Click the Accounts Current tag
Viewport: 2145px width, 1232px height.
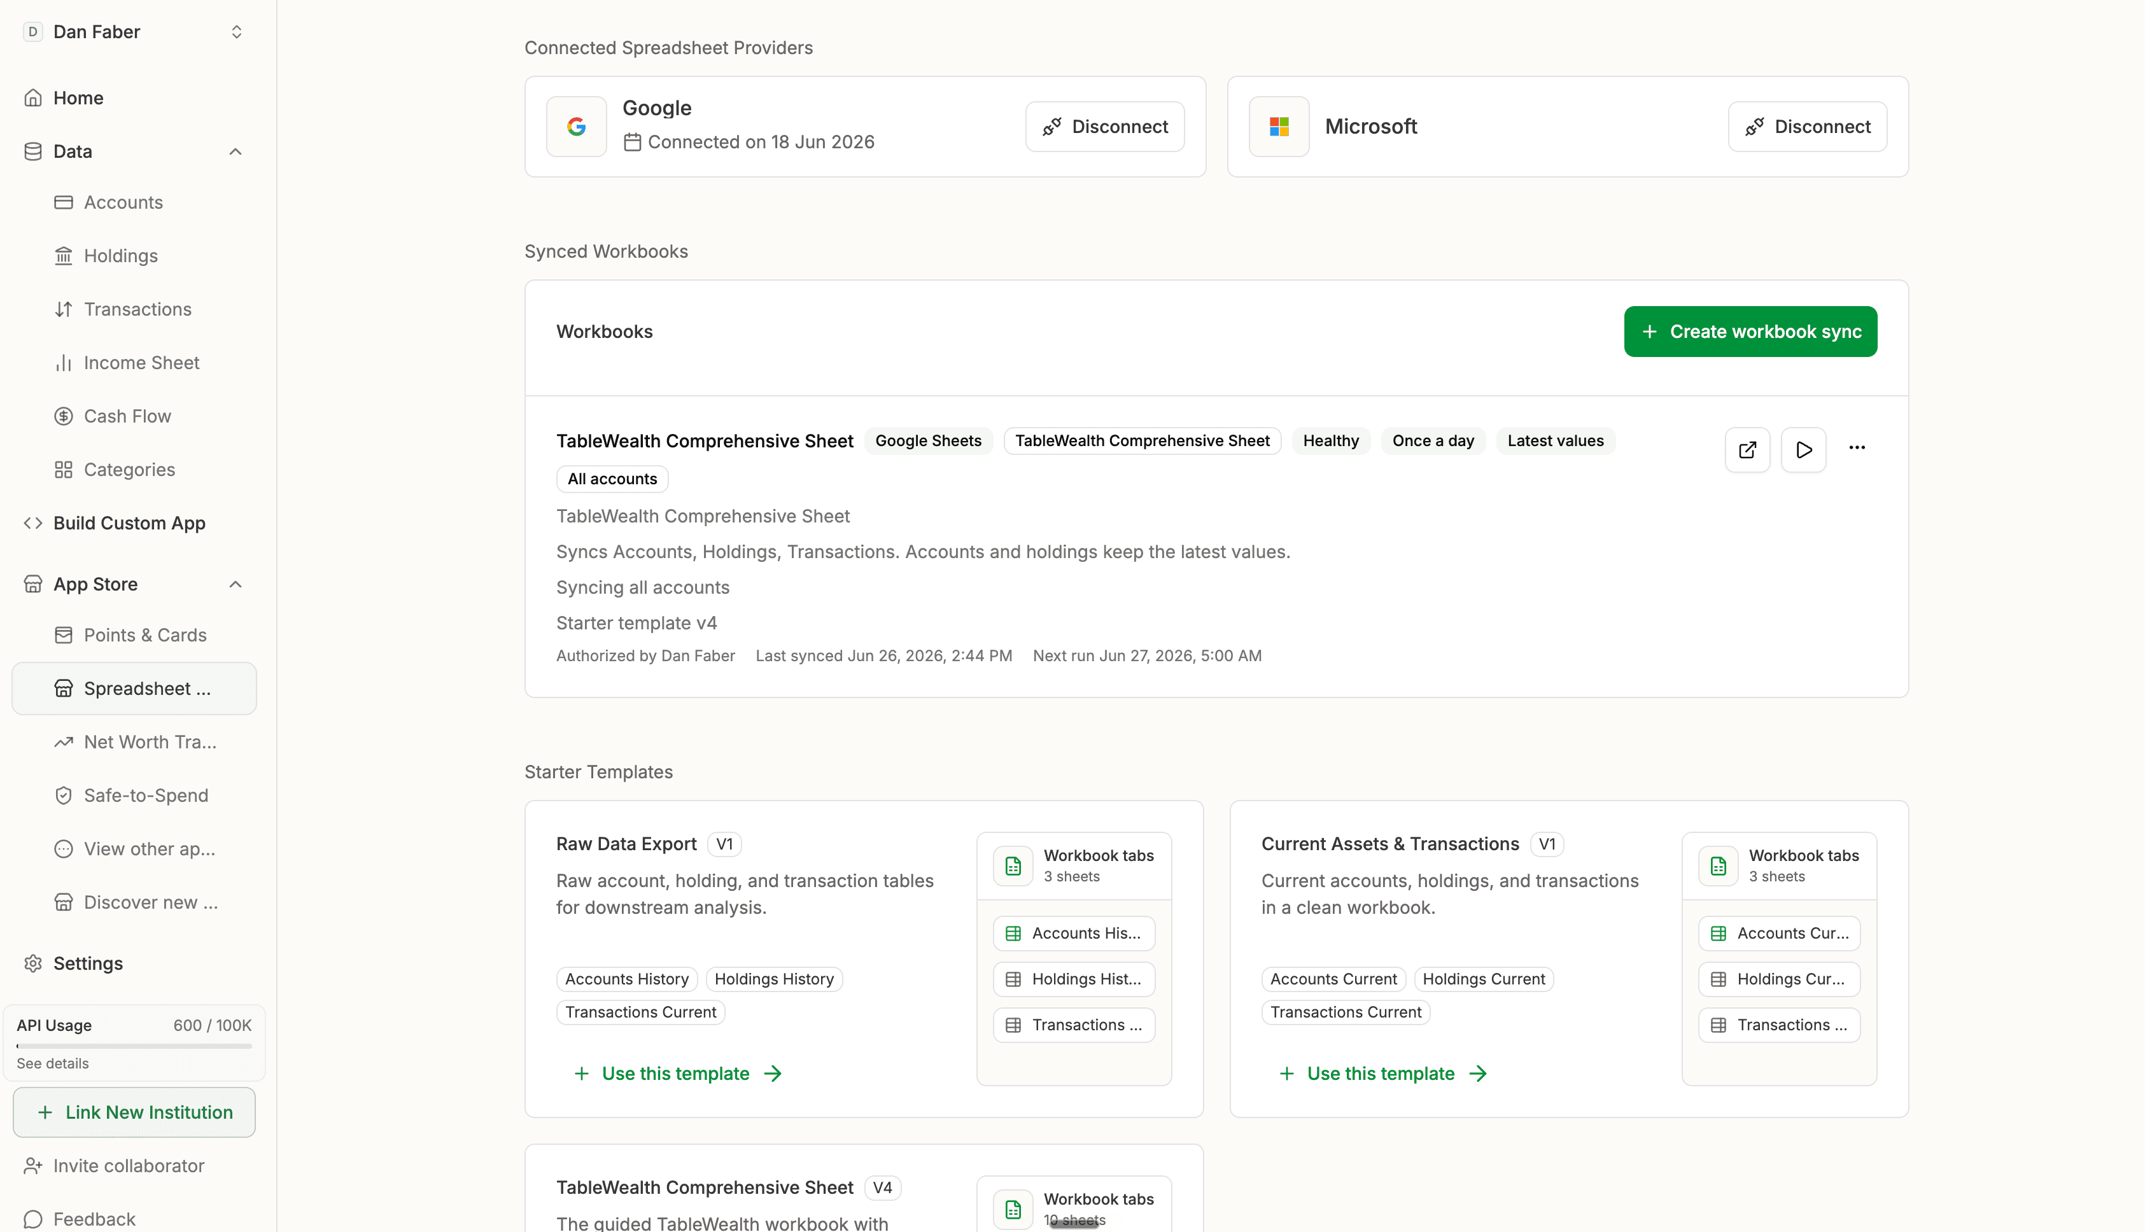1333,979
